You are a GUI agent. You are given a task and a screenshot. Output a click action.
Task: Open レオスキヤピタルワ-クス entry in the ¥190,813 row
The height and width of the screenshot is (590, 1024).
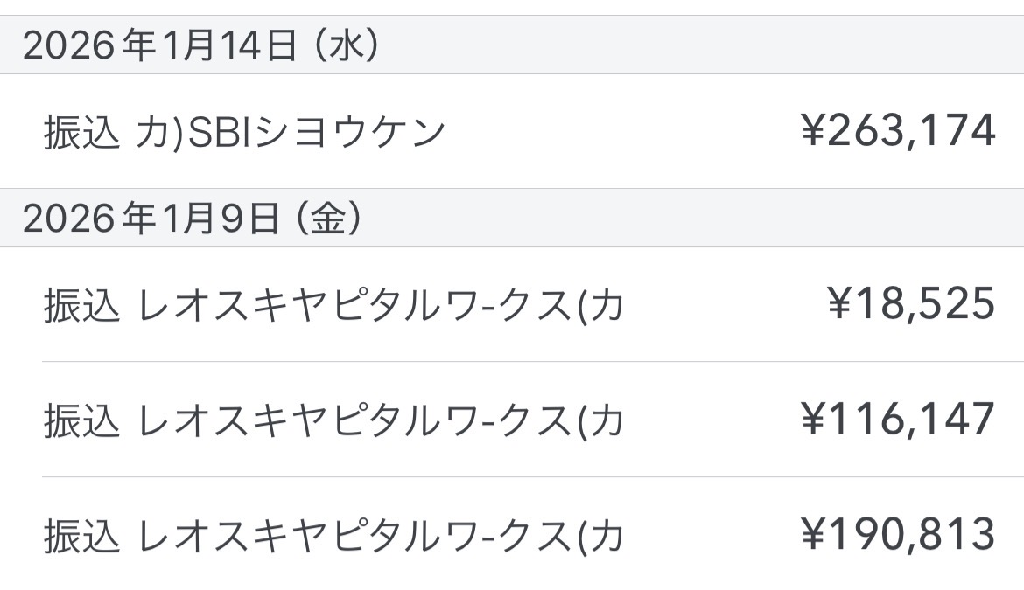381,537
